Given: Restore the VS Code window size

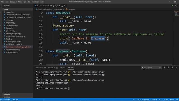Looking at the screenshot, I should tap(175, 2).
